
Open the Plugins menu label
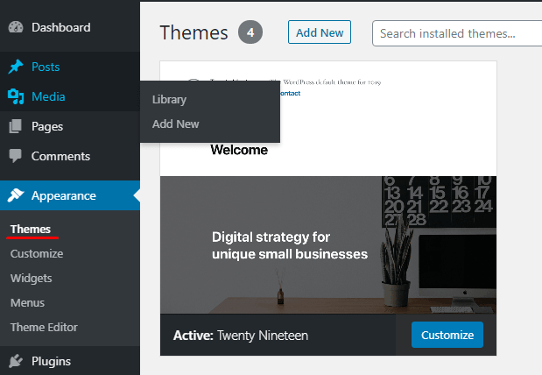point(51,361)
